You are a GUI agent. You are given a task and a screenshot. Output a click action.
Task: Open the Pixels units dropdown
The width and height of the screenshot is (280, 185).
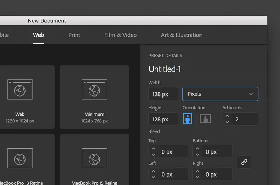click(x=220, y=94)
